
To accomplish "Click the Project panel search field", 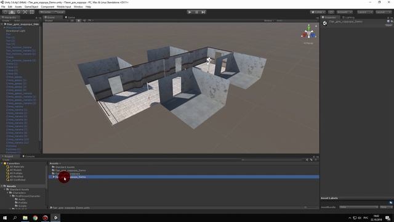I will (271, 160).
